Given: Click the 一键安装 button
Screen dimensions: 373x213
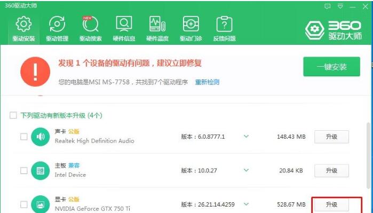Looking at the screenshot, I should [x=331, y=67].
